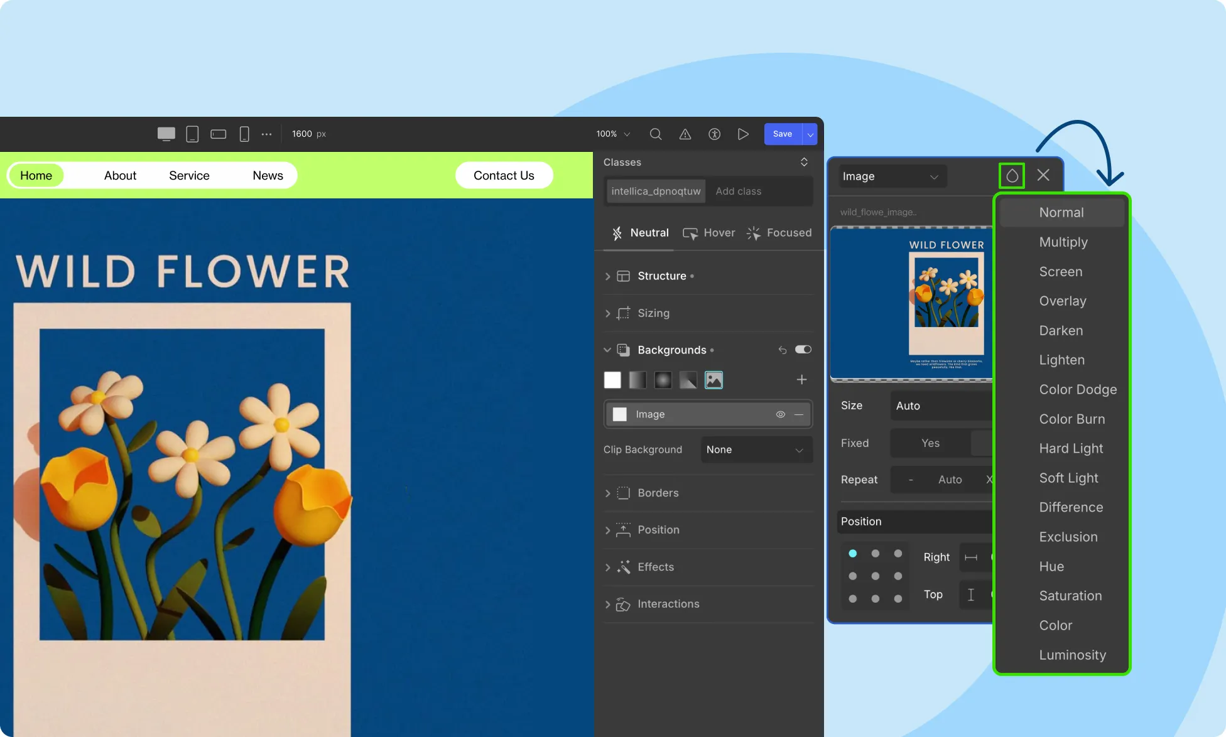Remove the Image background layer
The height and width of the screenshot is (737, 1226).
pyautogui.click(x=799, y=414)
